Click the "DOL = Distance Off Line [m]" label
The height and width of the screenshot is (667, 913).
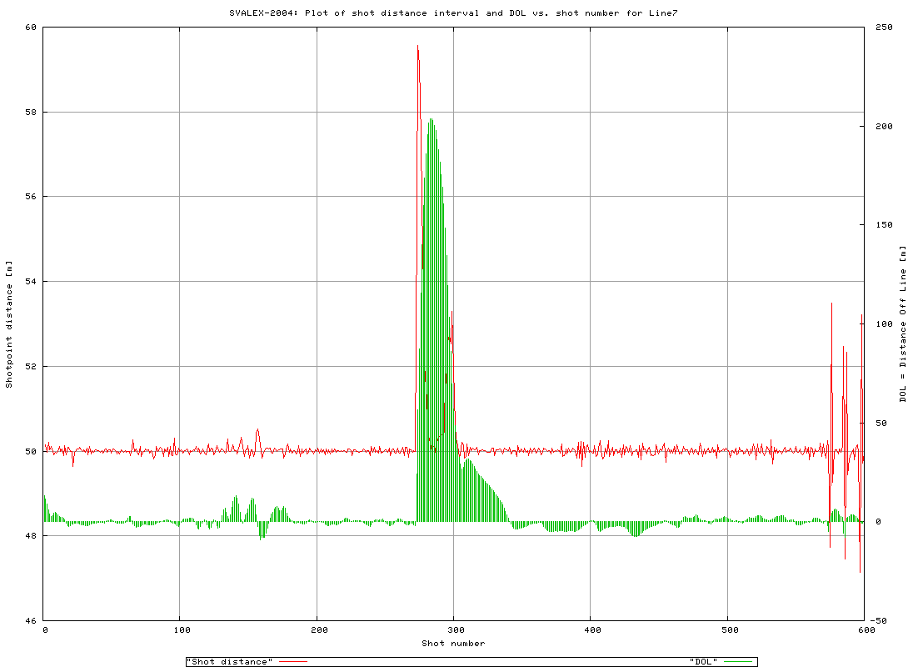pos(905,323)
